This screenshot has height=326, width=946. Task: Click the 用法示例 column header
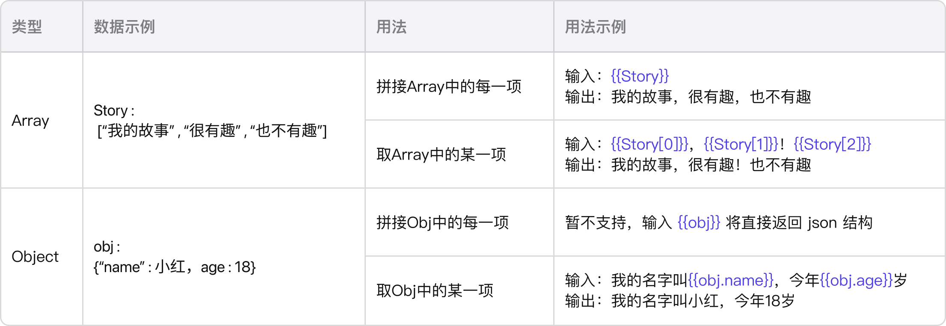[595, 27]
